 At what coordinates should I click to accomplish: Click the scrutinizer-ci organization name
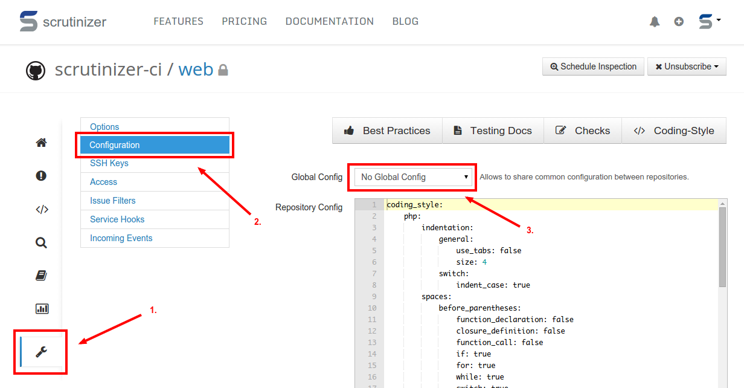click(x=108, y=70)
